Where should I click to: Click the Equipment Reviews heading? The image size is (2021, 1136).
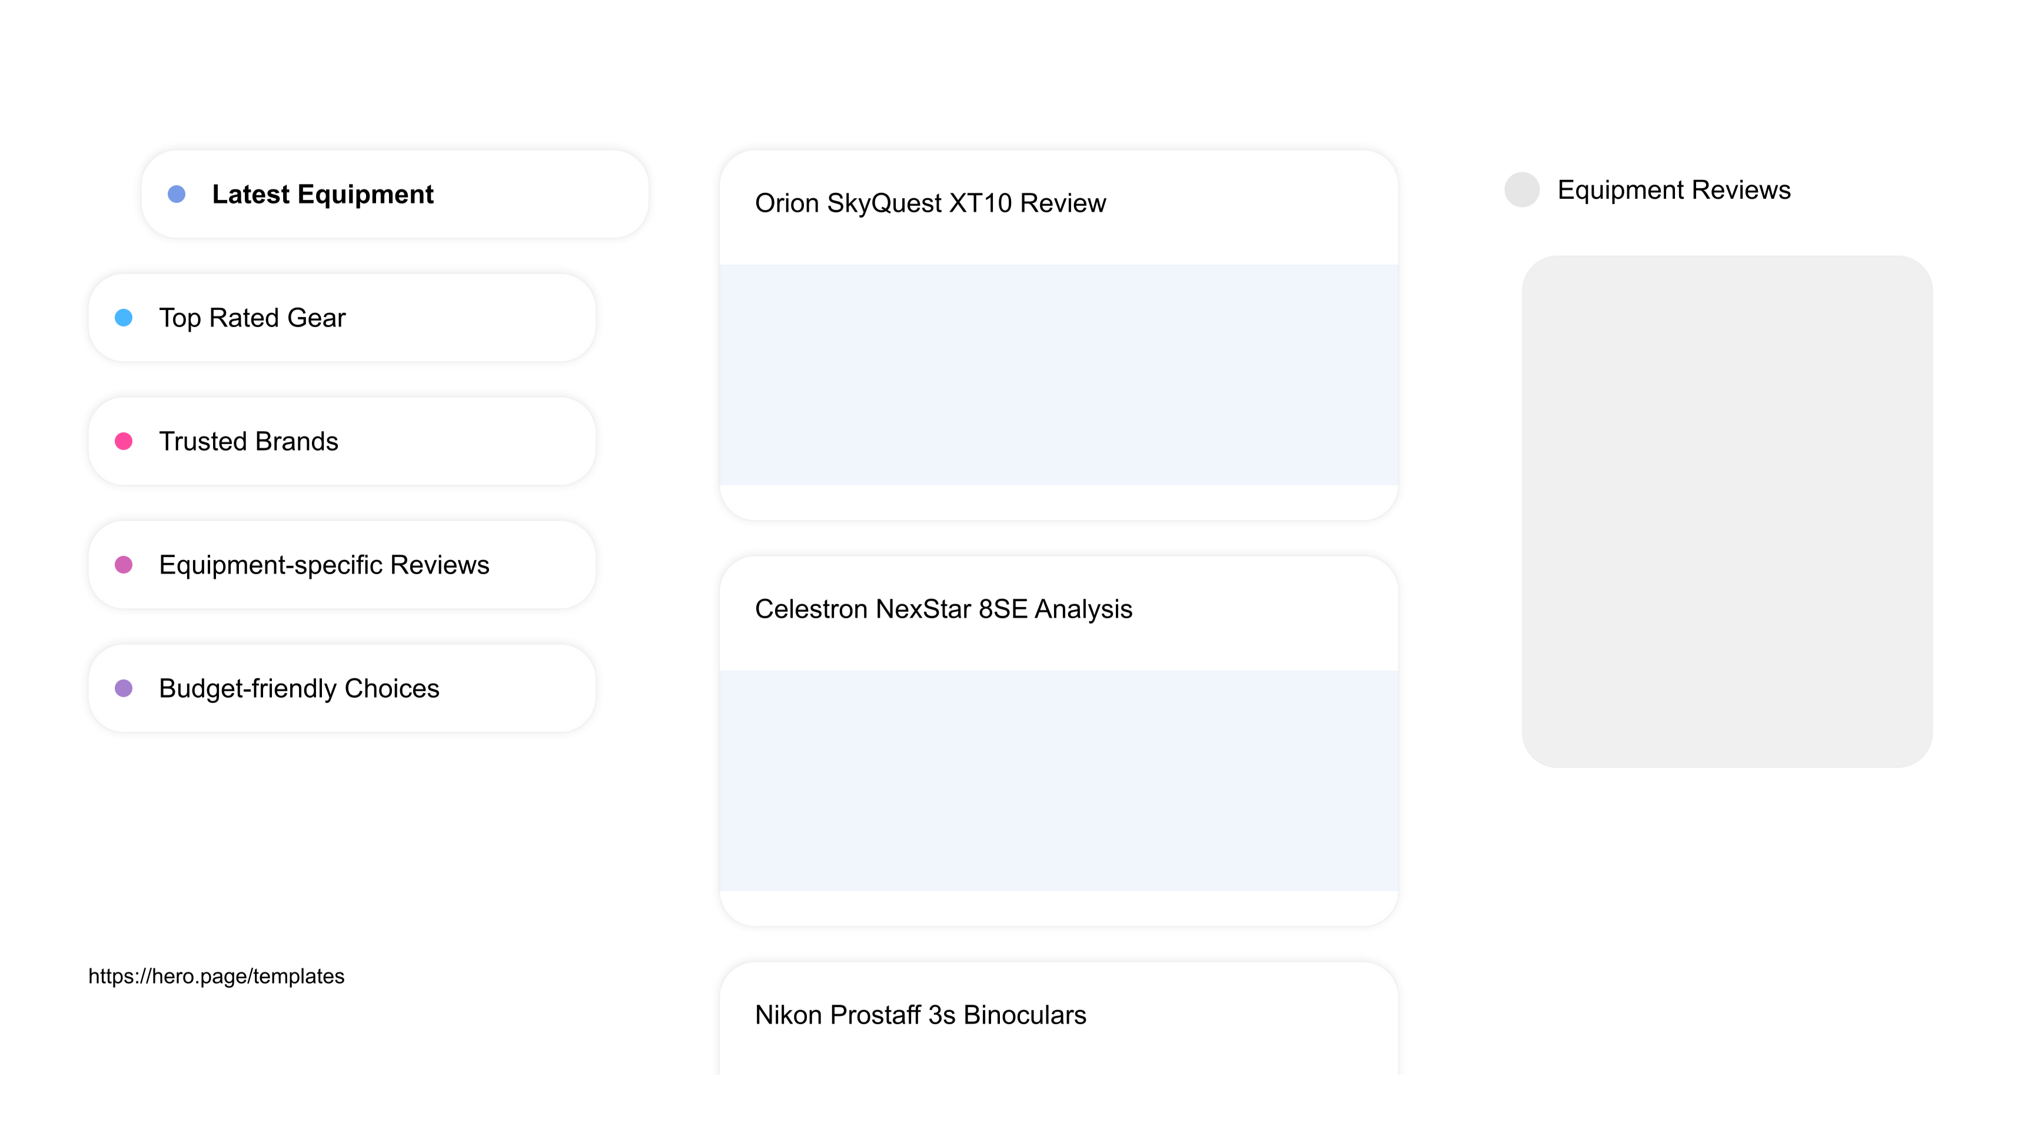coord(1673,189)
